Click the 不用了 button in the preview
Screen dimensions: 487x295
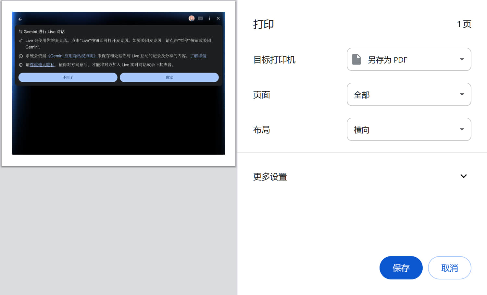coord(68,77)
